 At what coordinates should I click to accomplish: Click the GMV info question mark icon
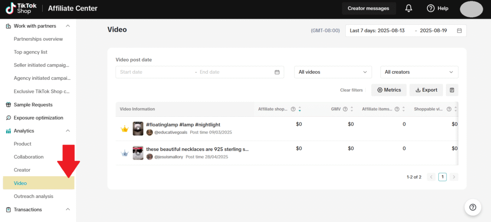[345, 109]
